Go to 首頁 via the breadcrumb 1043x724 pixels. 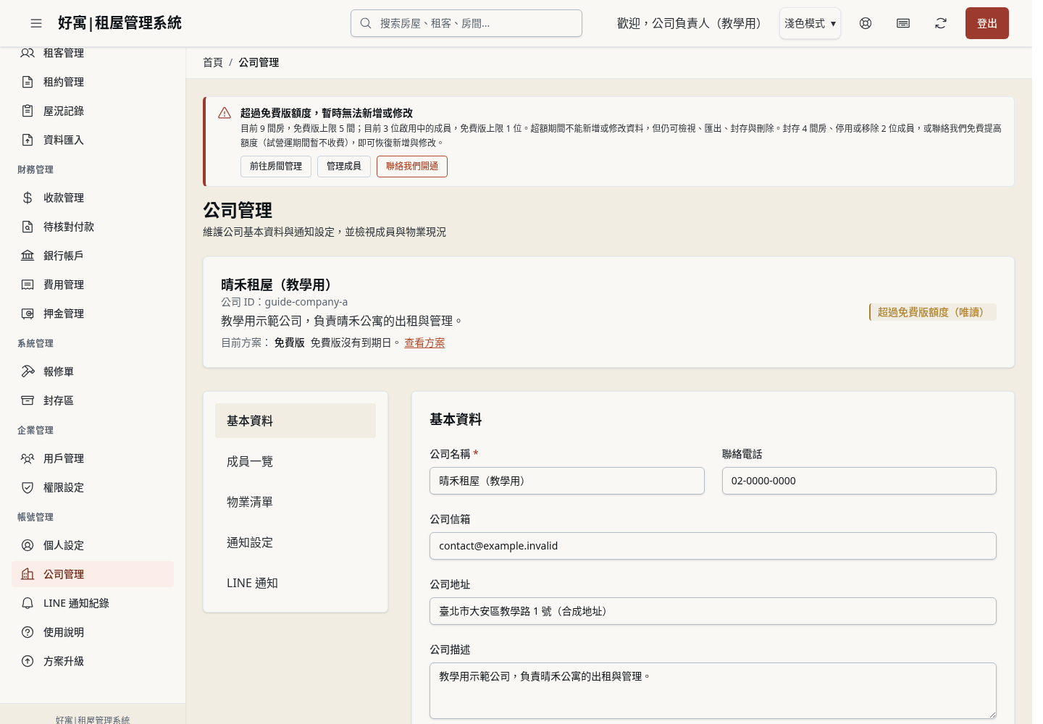[x=213, y=62]
